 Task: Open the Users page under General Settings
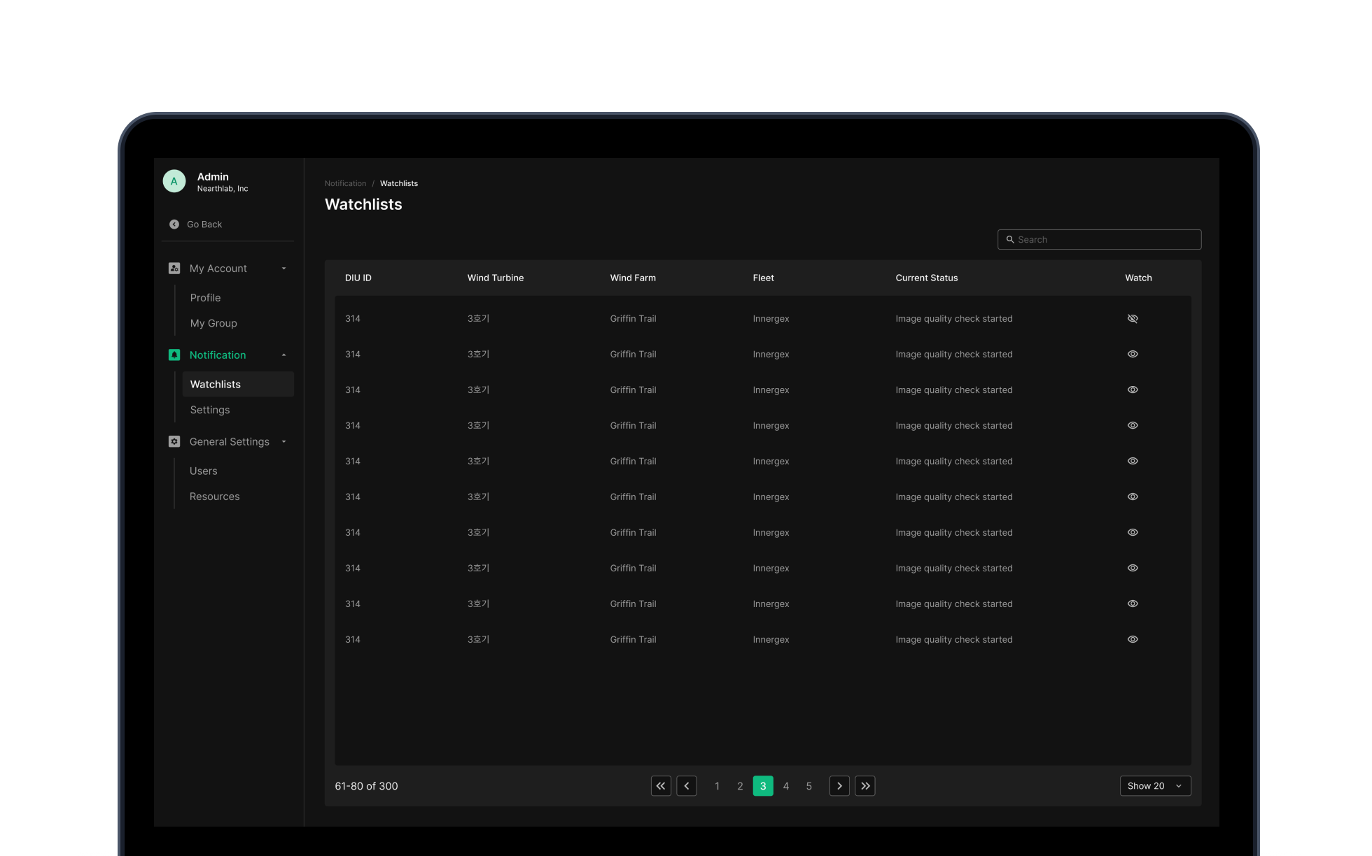203,471
